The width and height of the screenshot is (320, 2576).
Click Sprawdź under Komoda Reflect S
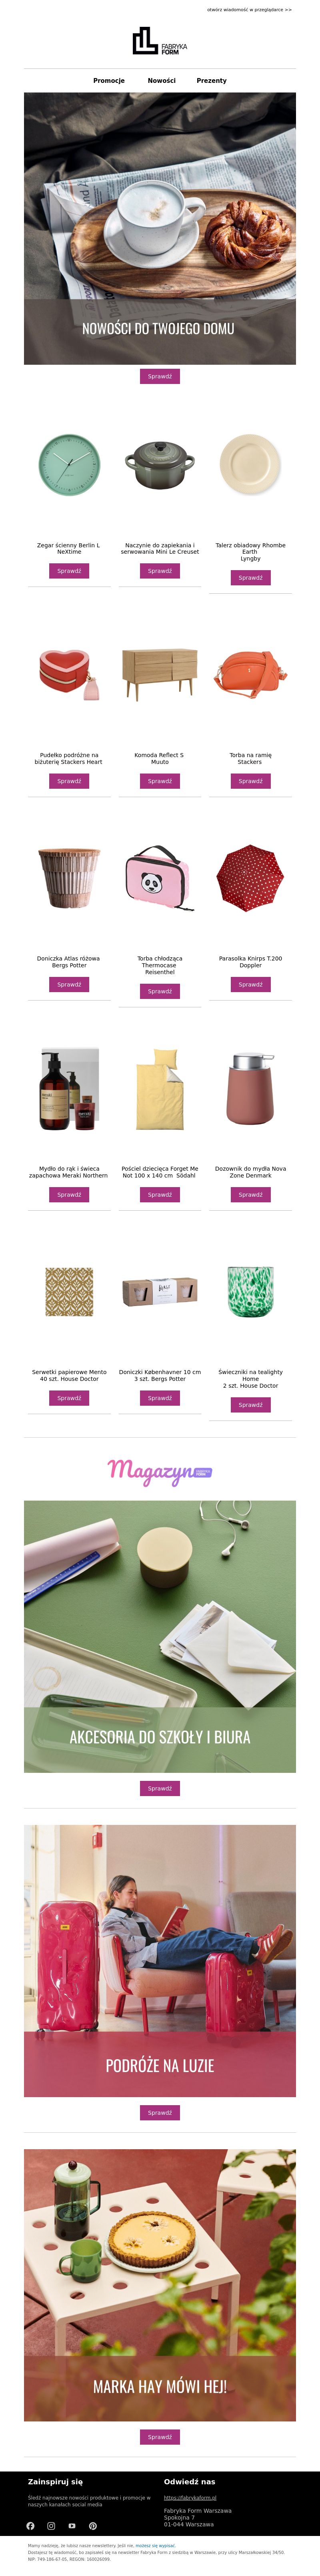tap(160, 781)
